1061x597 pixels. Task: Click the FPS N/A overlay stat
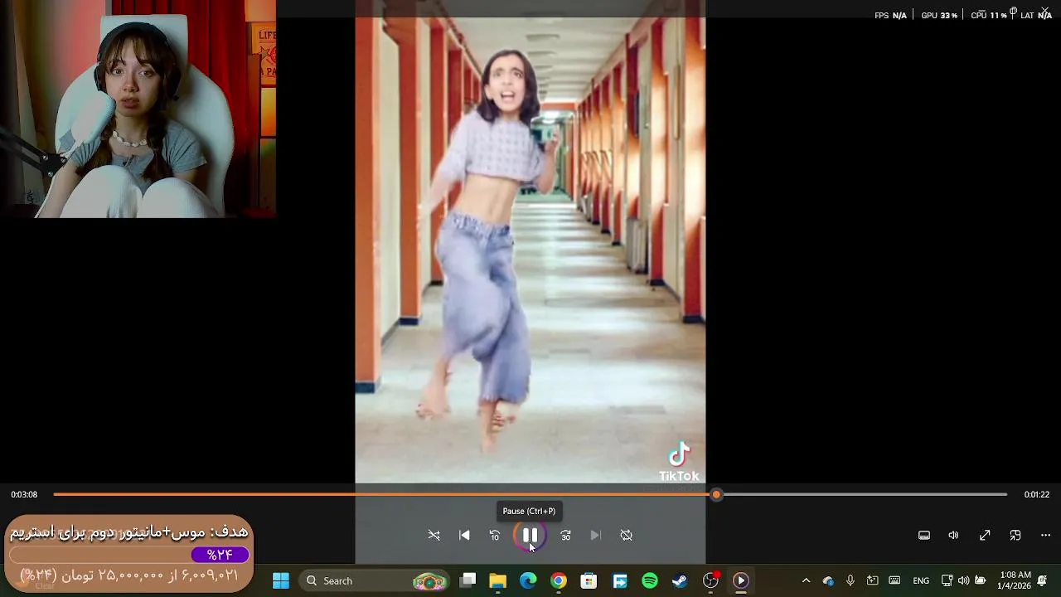click(x=891, y=15)
